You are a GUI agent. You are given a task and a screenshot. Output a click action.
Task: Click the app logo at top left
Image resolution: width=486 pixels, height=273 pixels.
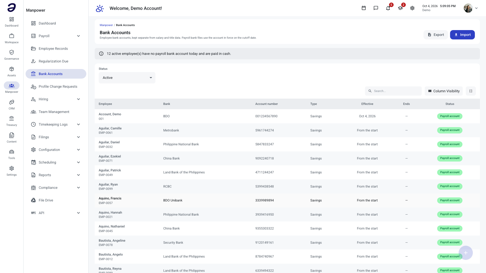12,8
